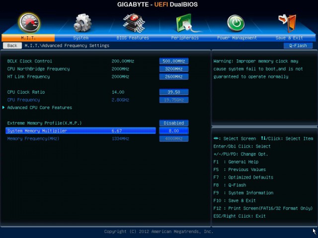Open the BIOS Features tab
The width and height of the screenshot is (318, 238).
tap(133, 38)
